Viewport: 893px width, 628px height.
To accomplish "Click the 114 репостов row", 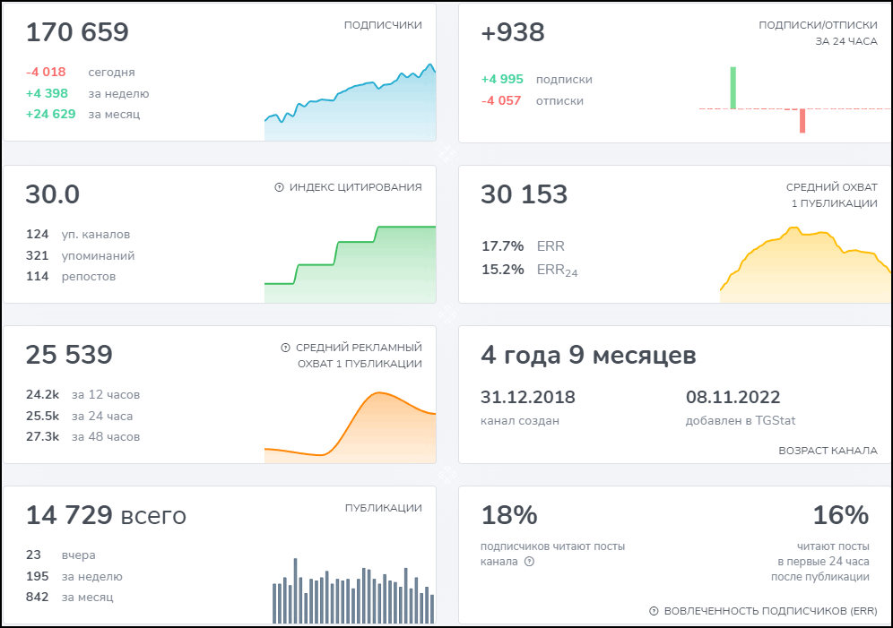I will [x=71, y=277].
